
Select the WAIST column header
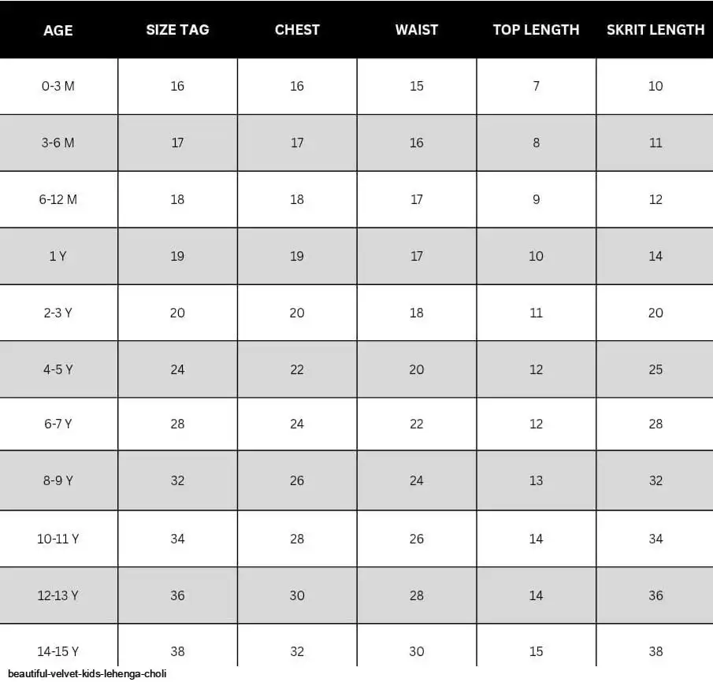pos(417,30)
